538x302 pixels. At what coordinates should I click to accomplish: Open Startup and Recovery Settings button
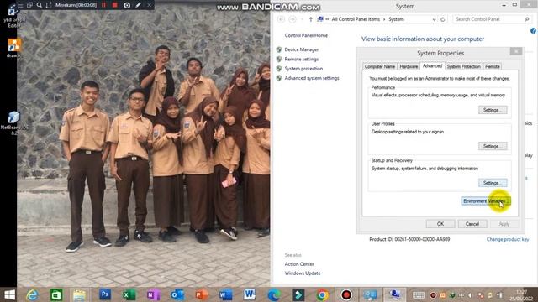coord(493,183)
